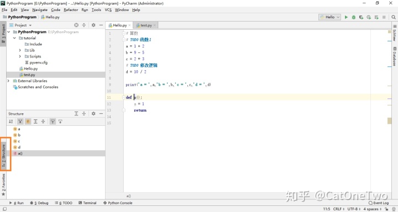
Task: Open the Hello run configuration dropdown
Action: coord(329,17)
